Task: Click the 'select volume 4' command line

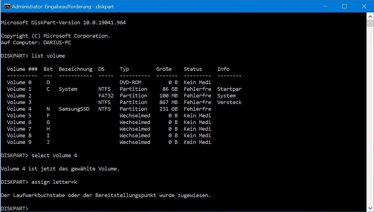Action: tap(54, 156)
